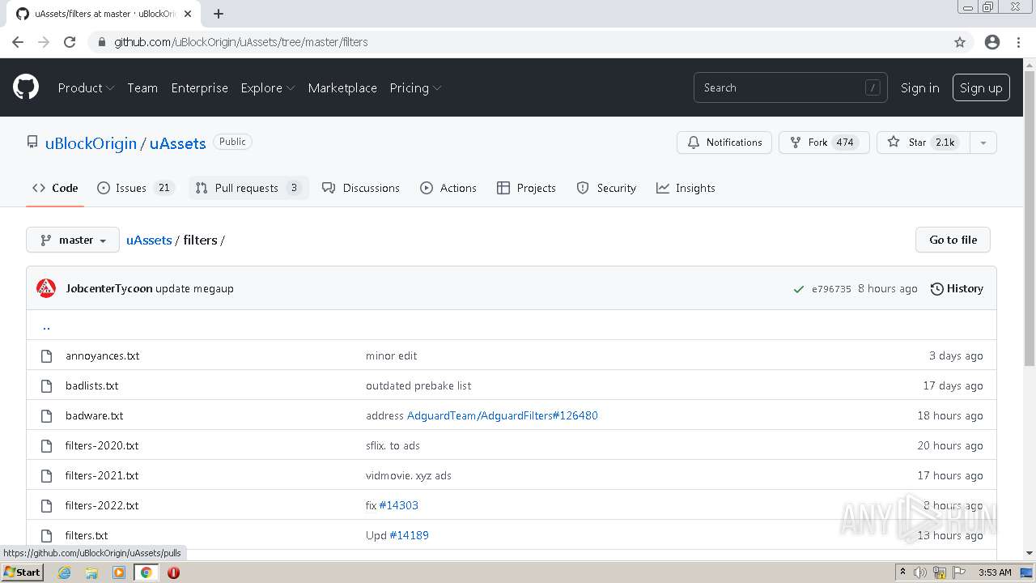Open issue link #14303

[x=398, y=505]
